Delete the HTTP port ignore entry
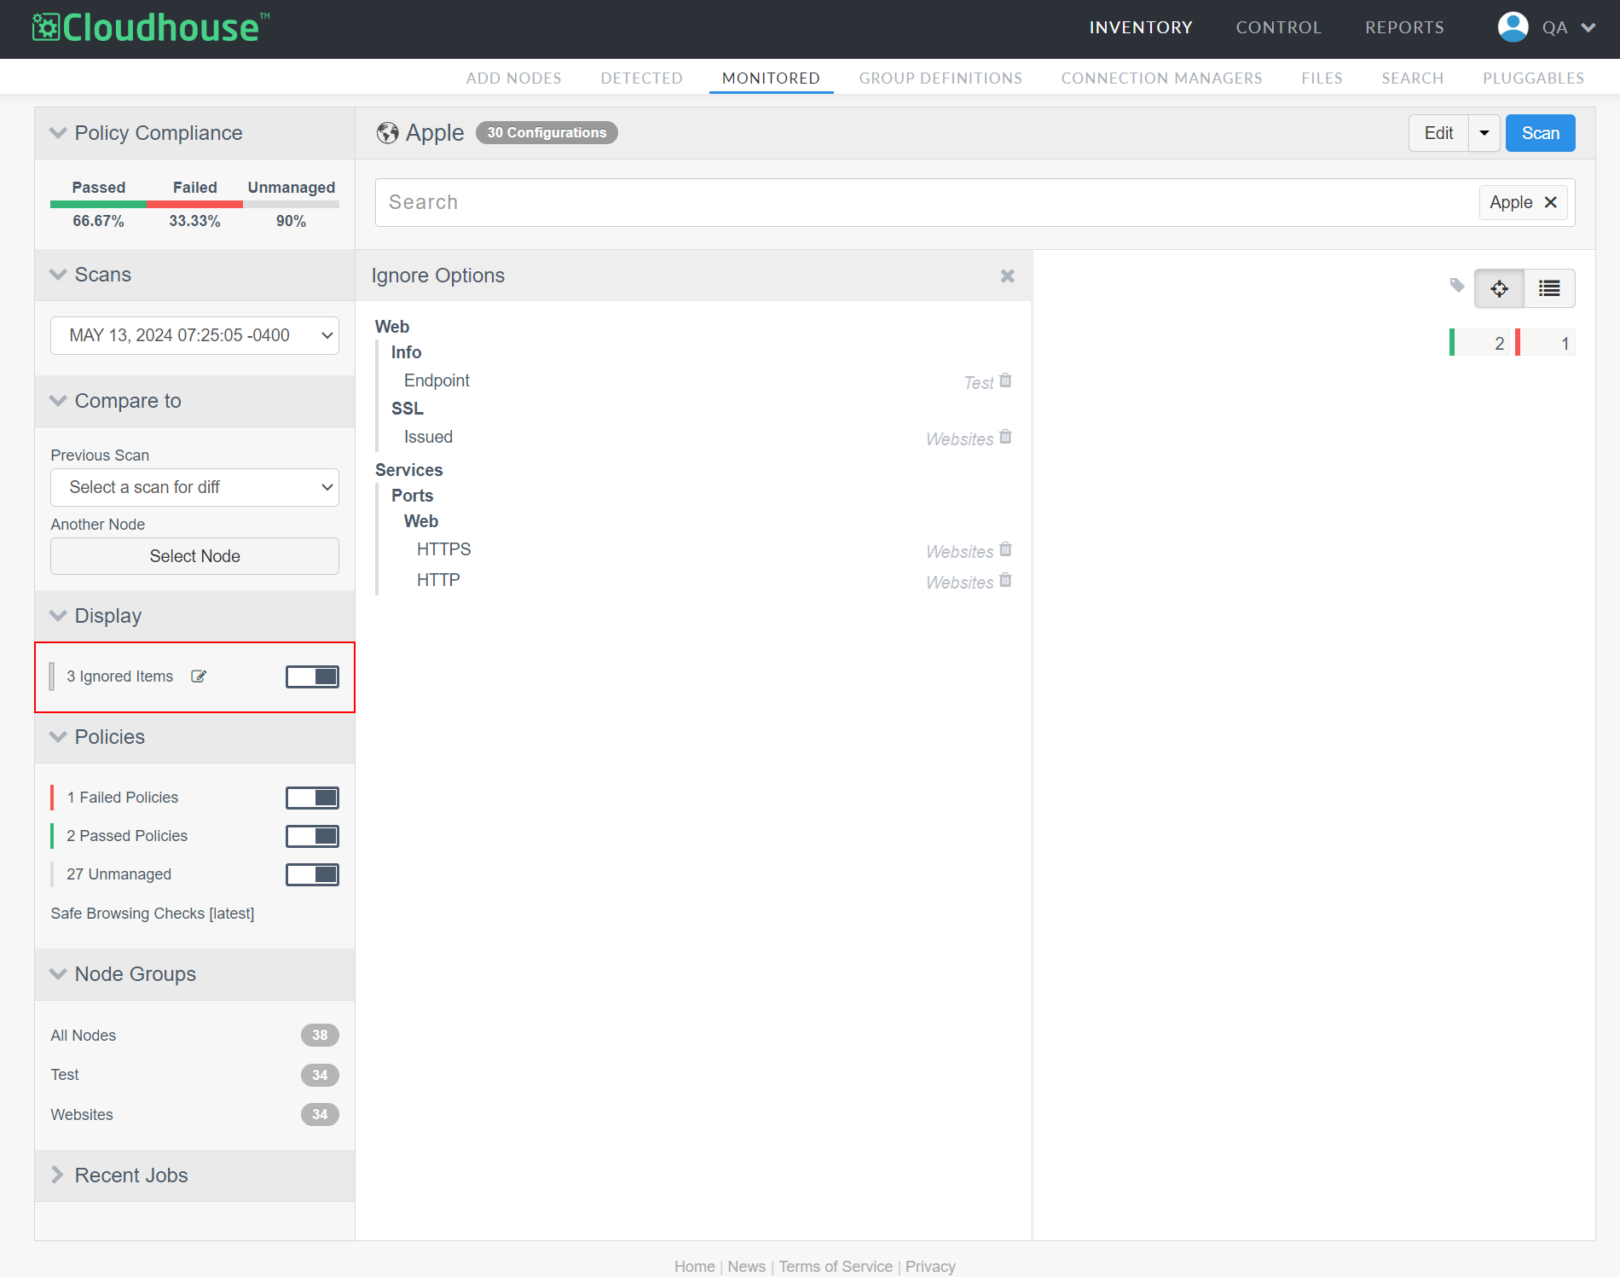 click(x=1005, y=580)
